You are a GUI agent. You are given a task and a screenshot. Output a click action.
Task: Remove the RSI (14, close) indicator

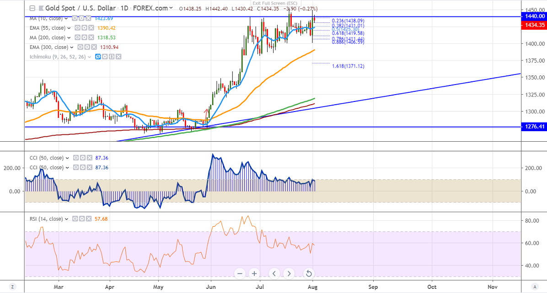(x=88, y=218)
